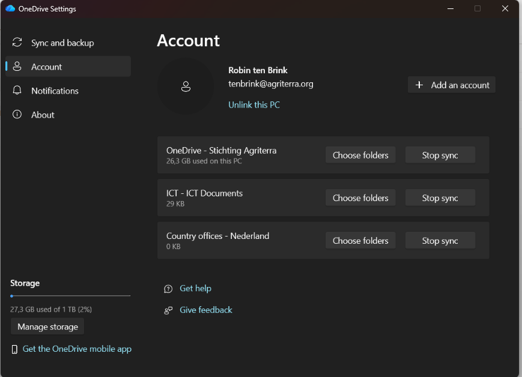Open the About page

tap(68, 115)
